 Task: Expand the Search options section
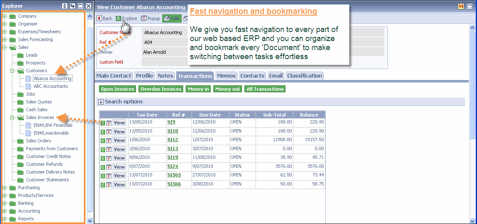(x=101, y=102)
